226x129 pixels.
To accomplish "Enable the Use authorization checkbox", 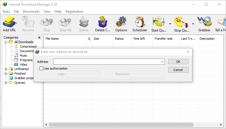I will 41,68.
